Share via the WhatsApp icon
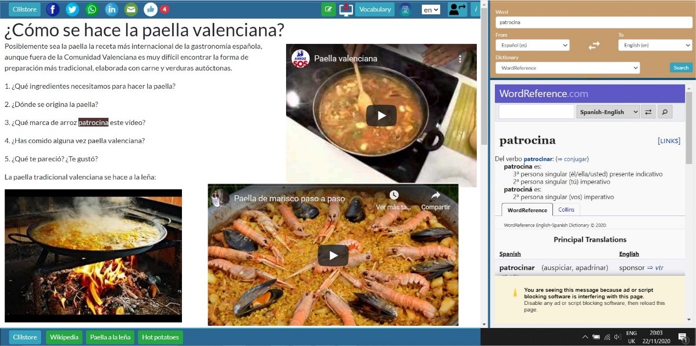696x346 pixels. pos(92,9)
